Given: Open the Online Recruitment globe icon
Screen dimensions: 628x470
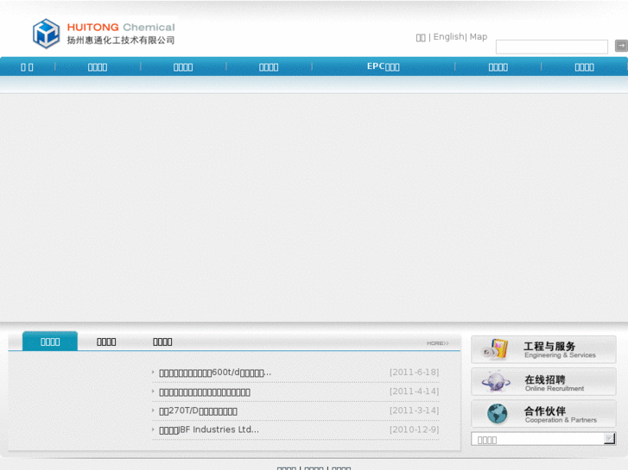Looking at the screenshot, I should [x=496, y=381].
